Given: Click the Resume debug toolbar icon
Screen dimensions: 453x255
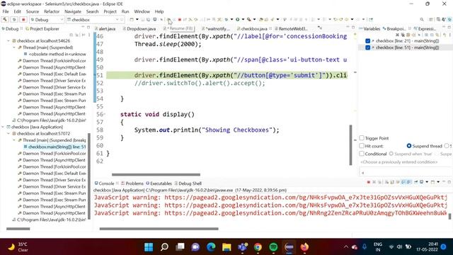Looking at the screenshot, I should click(x=168, y=20).
